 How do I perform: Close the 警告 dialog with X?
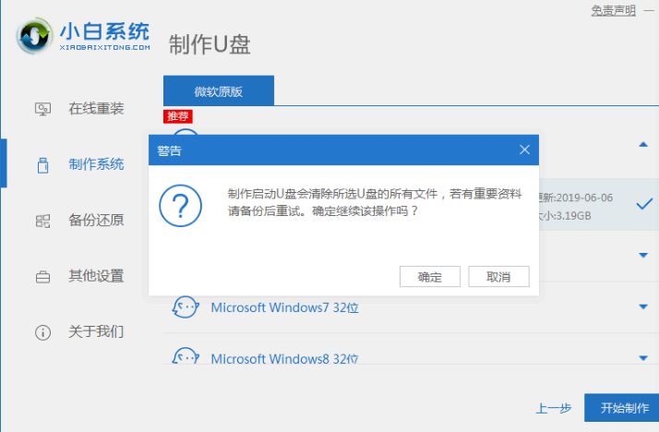[x=524, y=150]
